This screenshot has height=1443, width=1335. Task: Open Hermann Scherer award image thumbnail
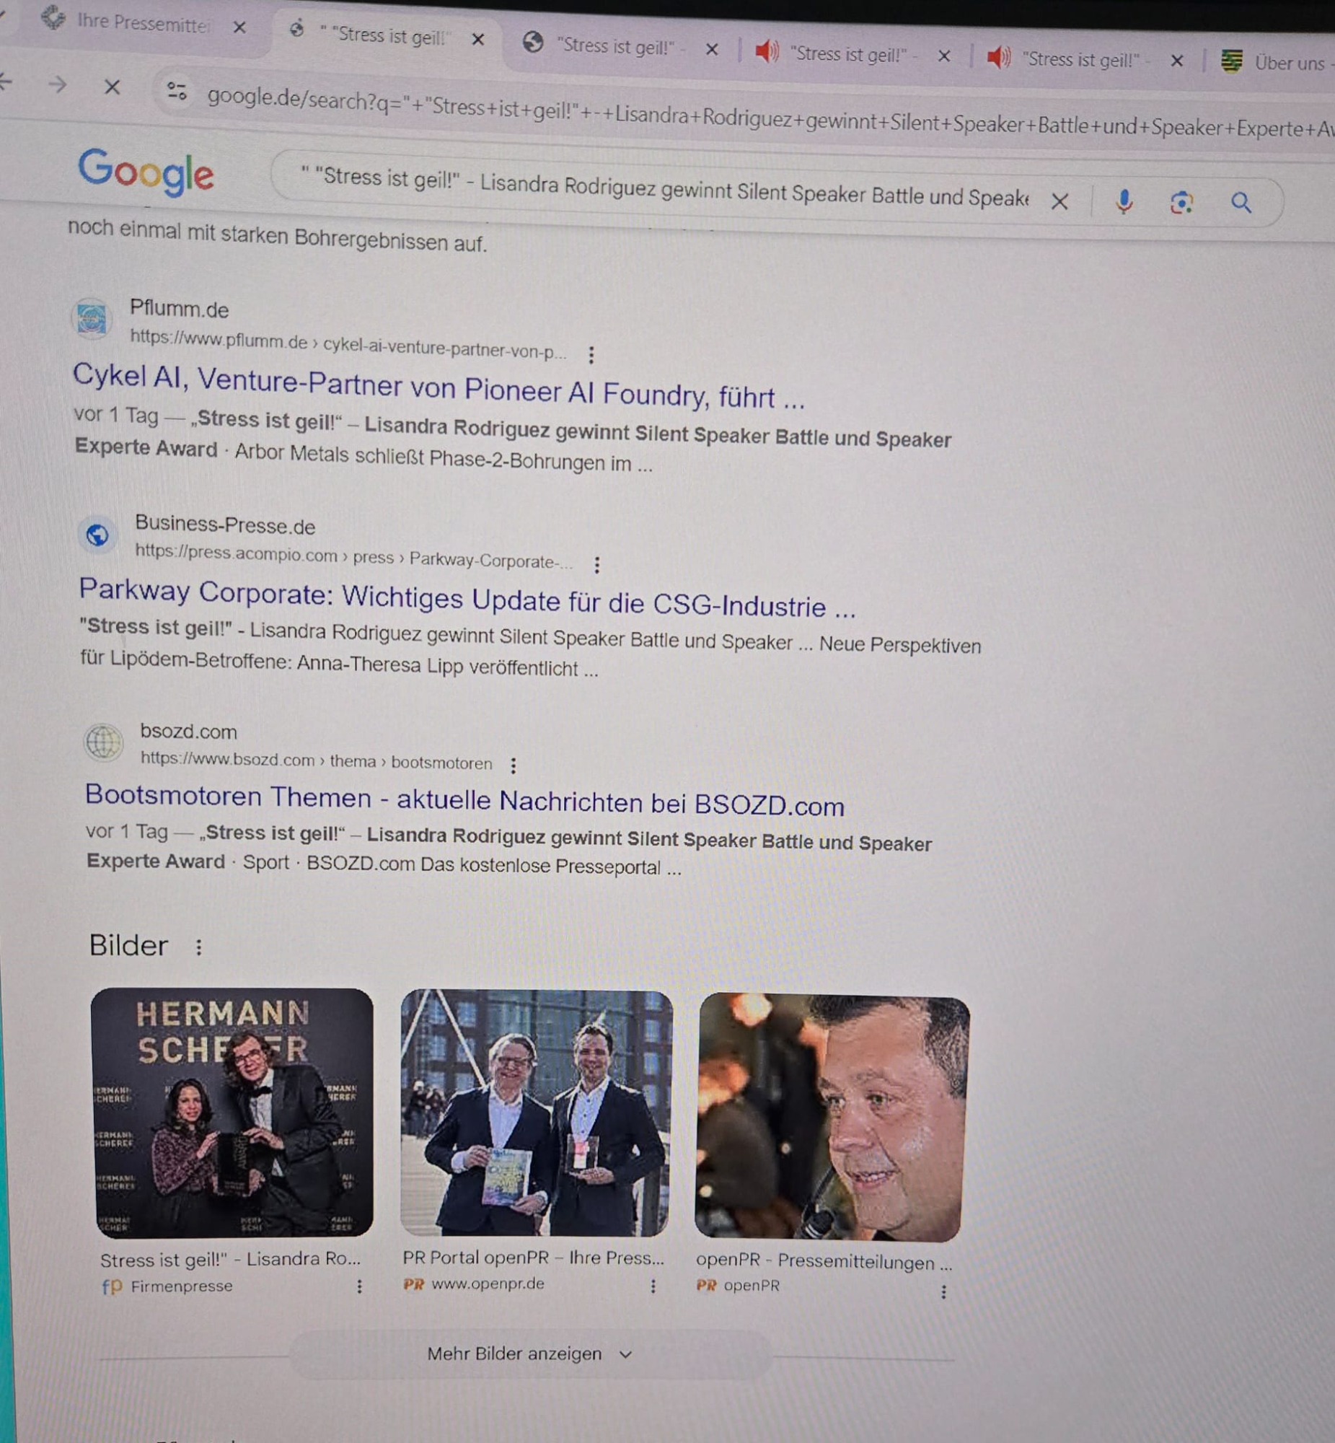pos(233,1113)
